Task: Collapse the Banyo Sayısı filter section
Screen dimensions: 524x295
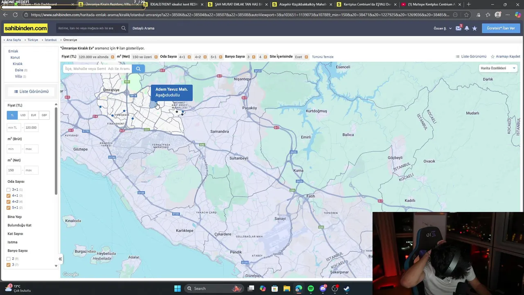Action: coord(18,251)
